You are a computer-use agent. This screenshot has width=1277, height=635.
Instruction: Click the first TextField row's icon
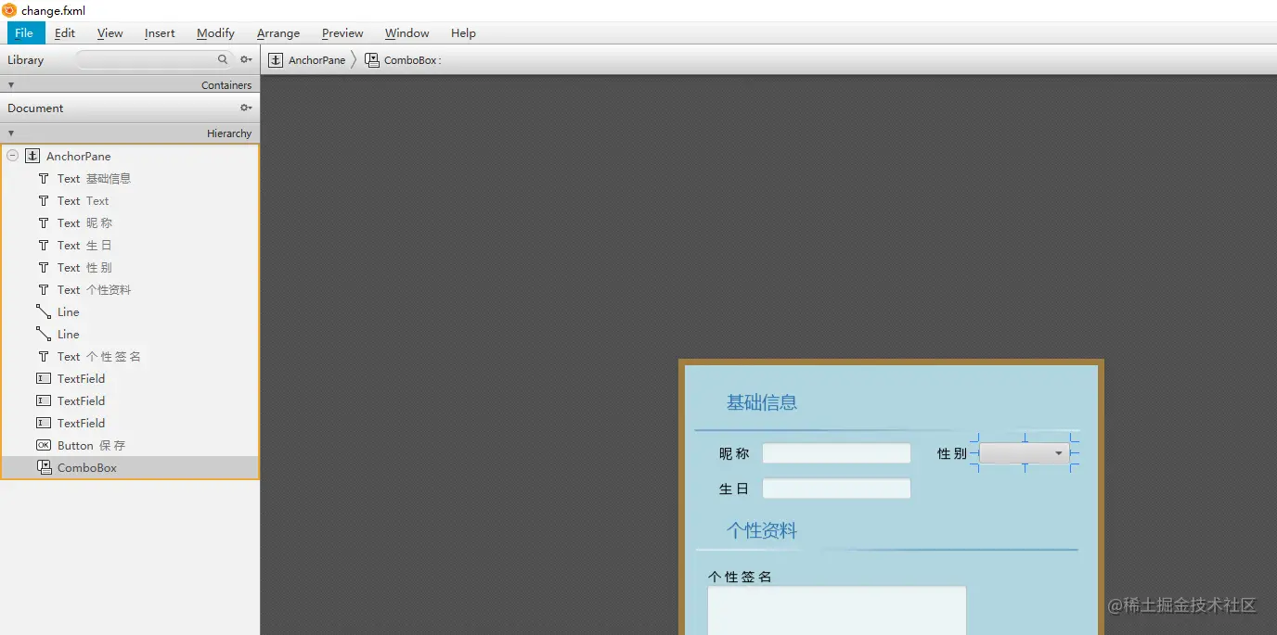[44, 378]
